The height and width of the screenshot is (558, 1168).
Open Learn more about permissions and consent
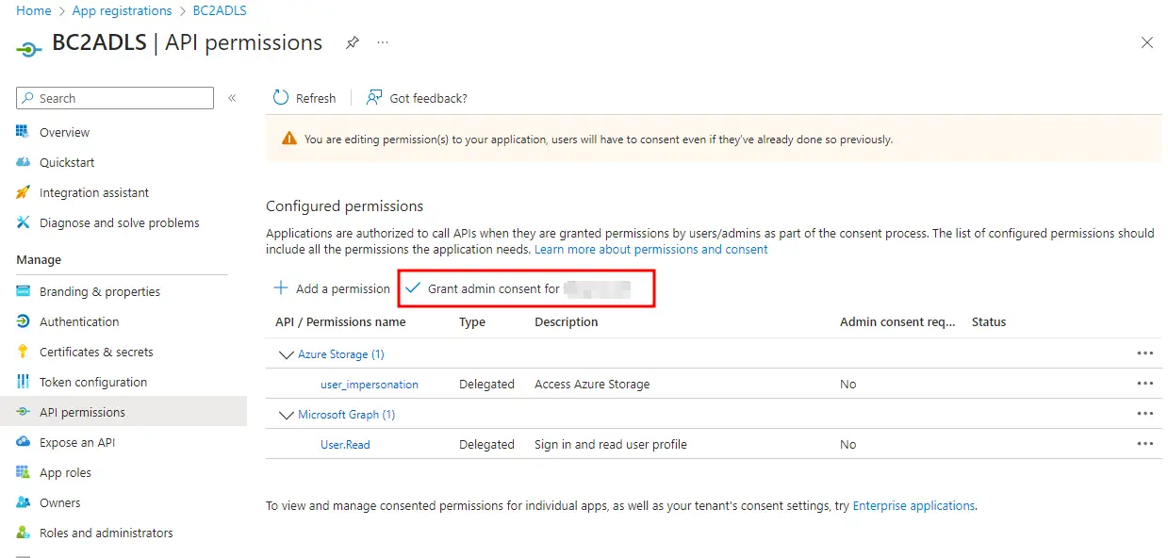[x=651, y=250]
